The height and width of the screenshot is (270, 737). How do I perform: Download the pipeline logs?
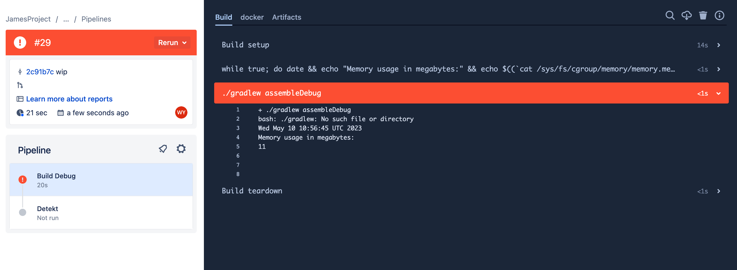pos(686,16)
